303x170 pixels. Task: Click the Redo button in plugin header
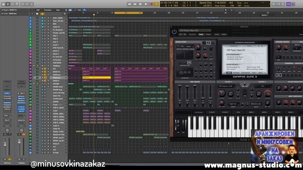pos(224,34)
